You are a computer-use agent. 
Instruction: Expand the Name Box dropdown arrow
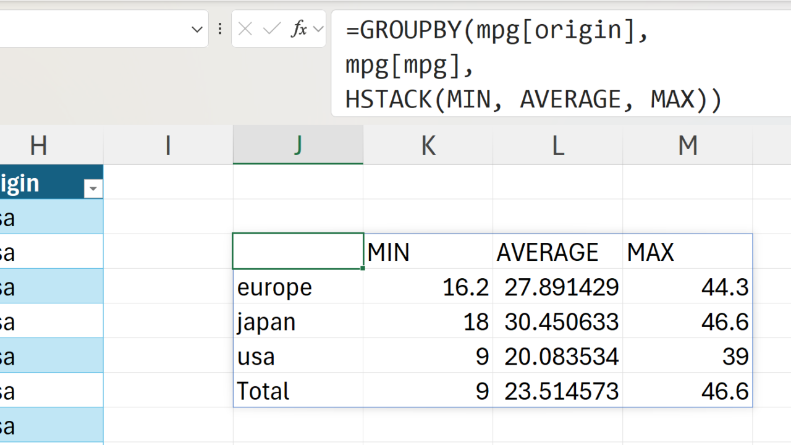[x=197, y=29]
